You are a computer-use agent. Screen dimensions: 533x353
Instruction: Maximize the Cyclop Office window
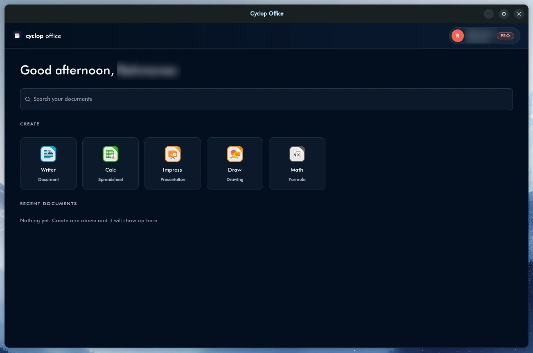point(504,14)
